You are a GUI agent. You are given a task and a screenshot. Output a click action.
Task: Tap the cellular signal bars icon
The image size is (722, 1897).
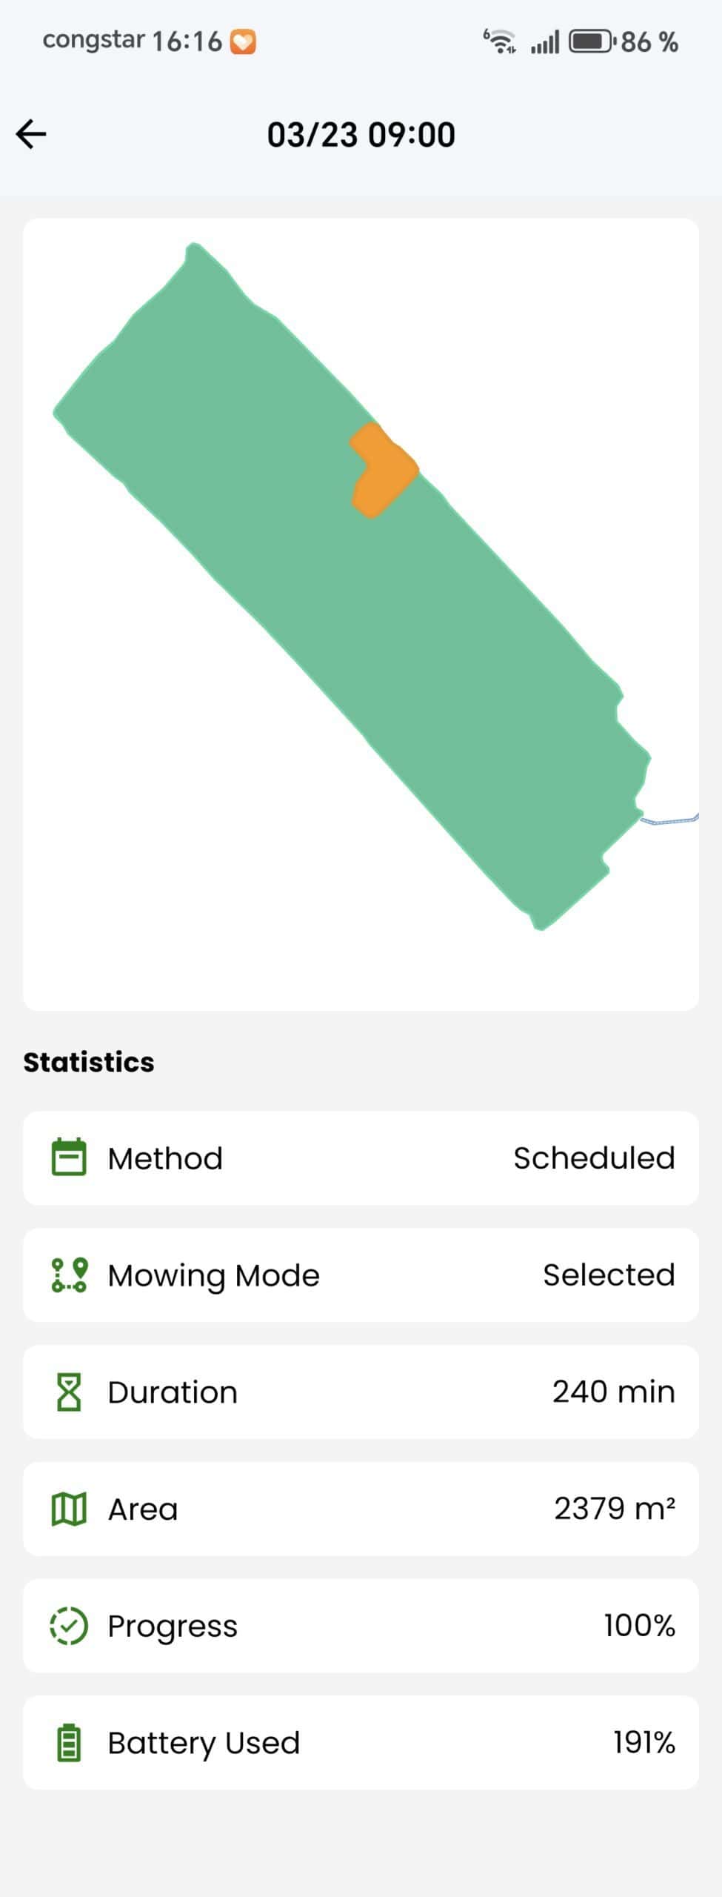pyautogui.click(x=545, y=43)
